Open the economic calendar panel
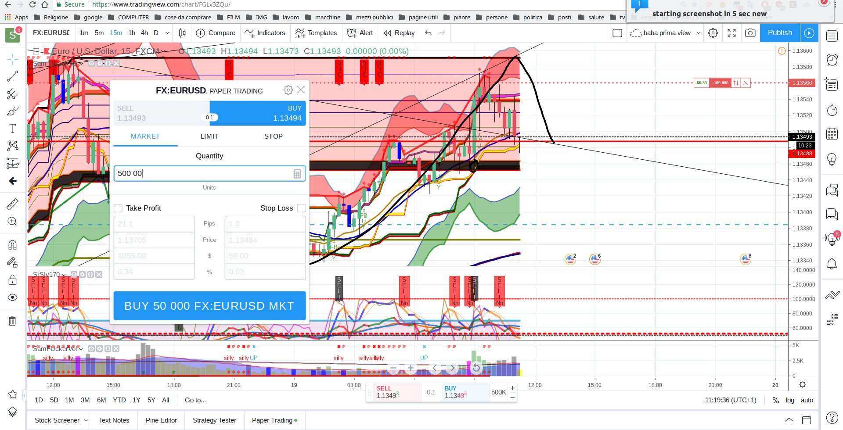843x430 pixels. tap(832, 134)
